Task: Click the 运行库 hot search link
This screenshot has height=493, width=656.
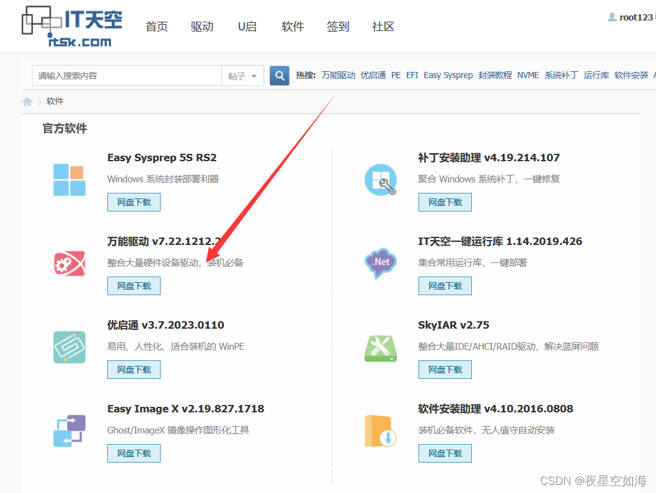Action: click(x=596, y=75)
